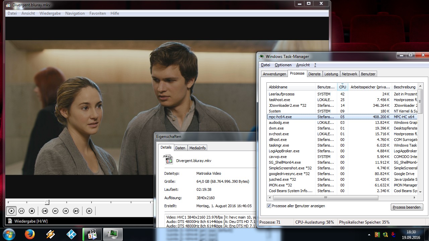The height and width of the screenshot is (241, 429).
Task: Click the file icon in MPC-HC status bar
Action: 10,221
